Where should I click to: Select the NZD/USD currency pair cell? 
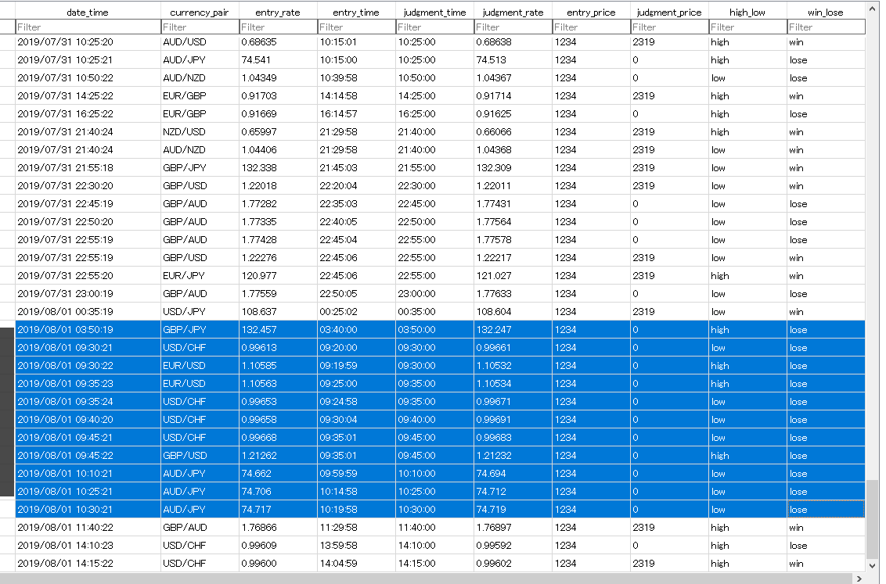point(200,132)
